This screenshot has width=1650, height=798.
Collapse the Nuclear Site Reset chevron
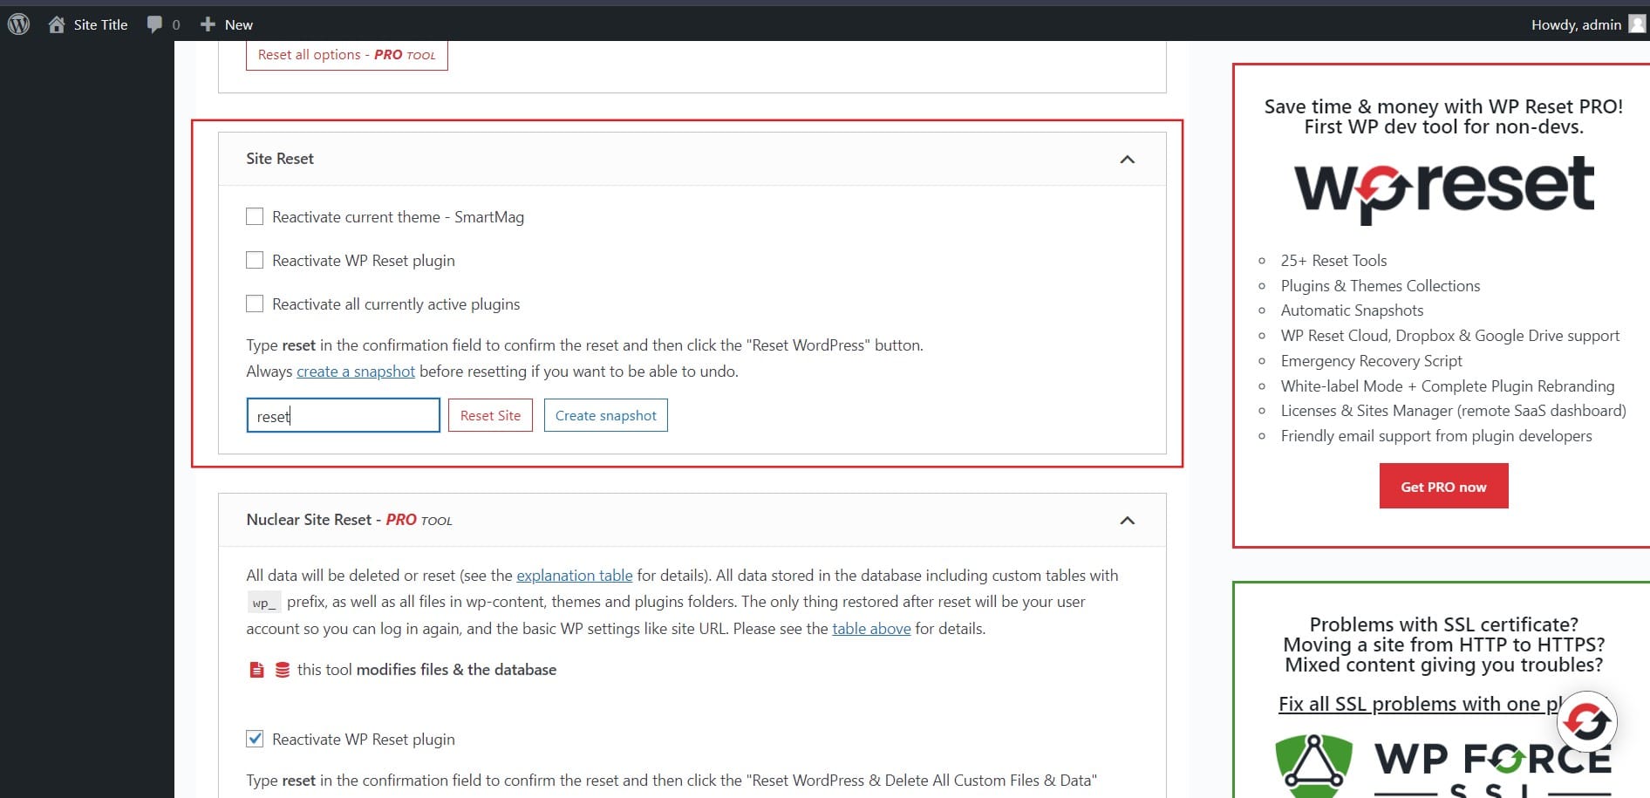coord(1128,520)
